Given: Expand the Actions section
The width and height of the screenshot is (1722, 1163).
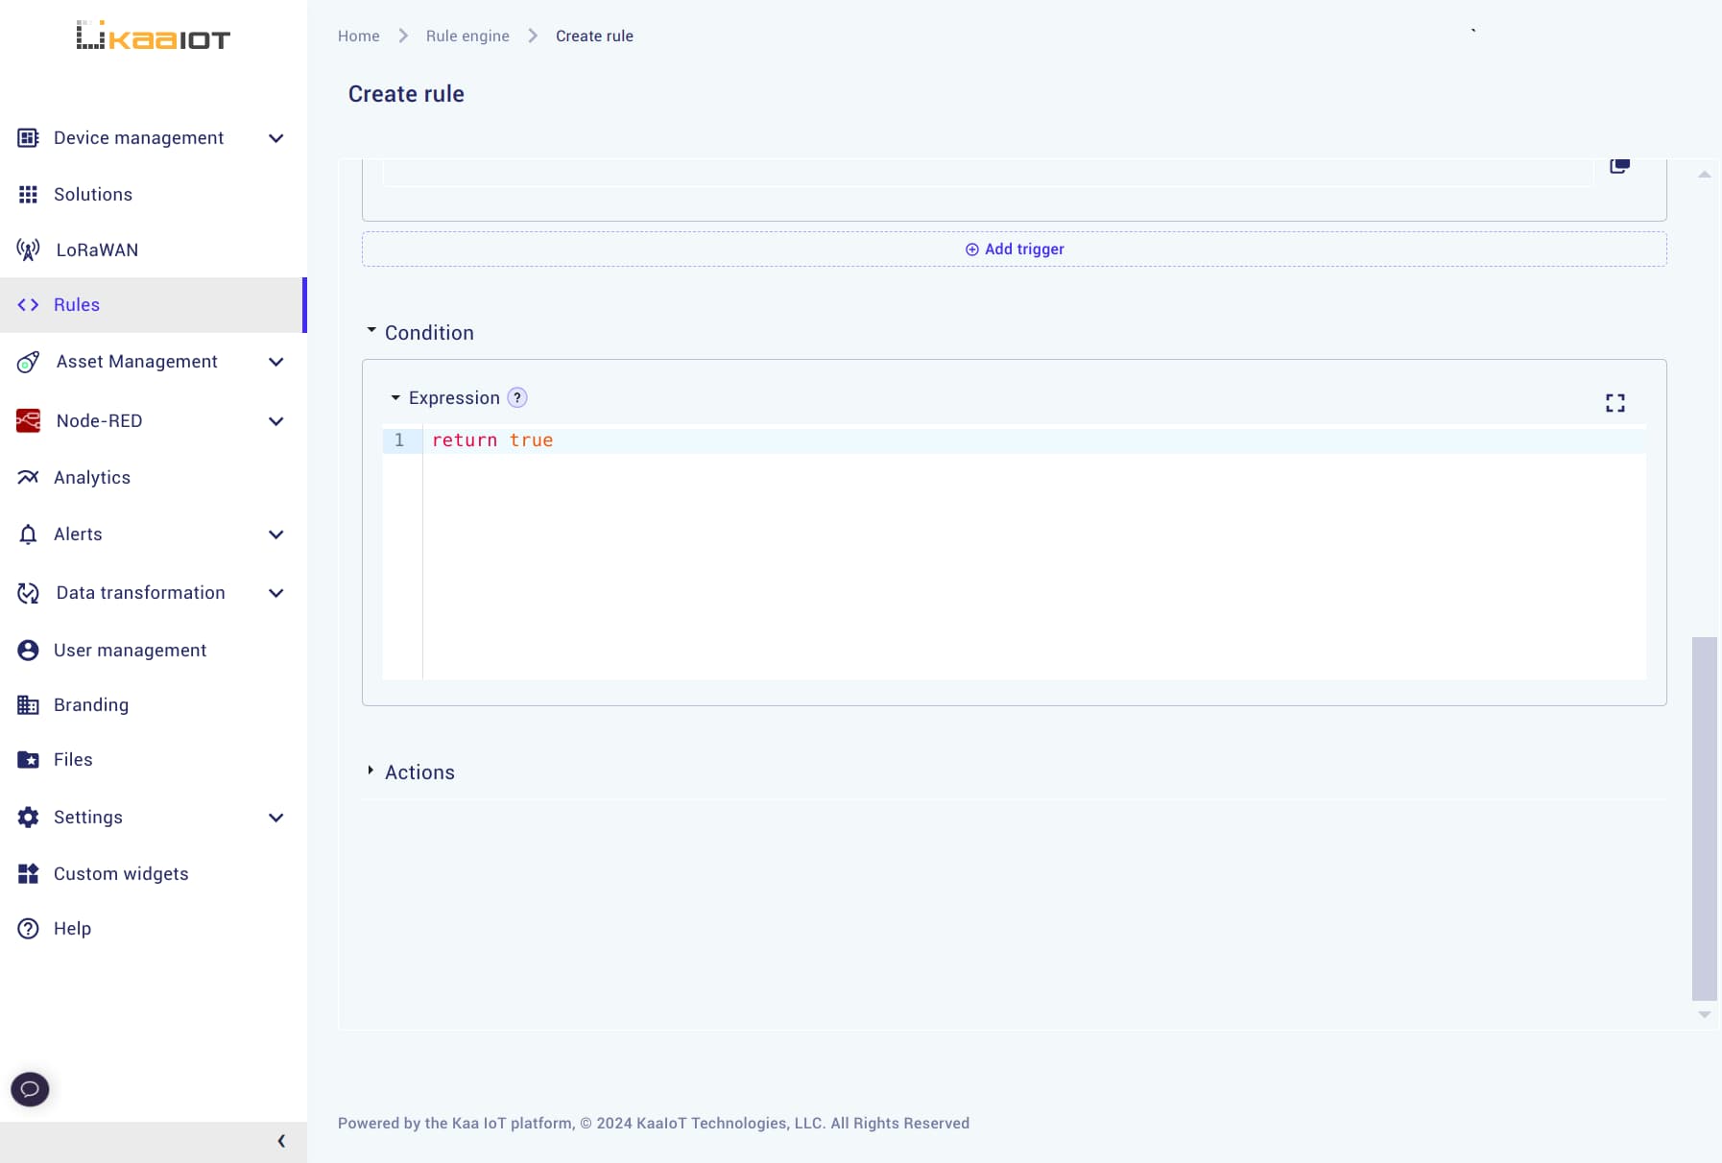Looking at the screenshot, I should (371, 771).
